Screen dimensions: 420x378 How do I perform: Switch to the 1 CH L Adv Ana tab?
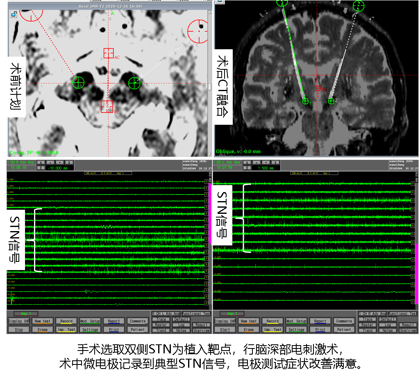166,314
